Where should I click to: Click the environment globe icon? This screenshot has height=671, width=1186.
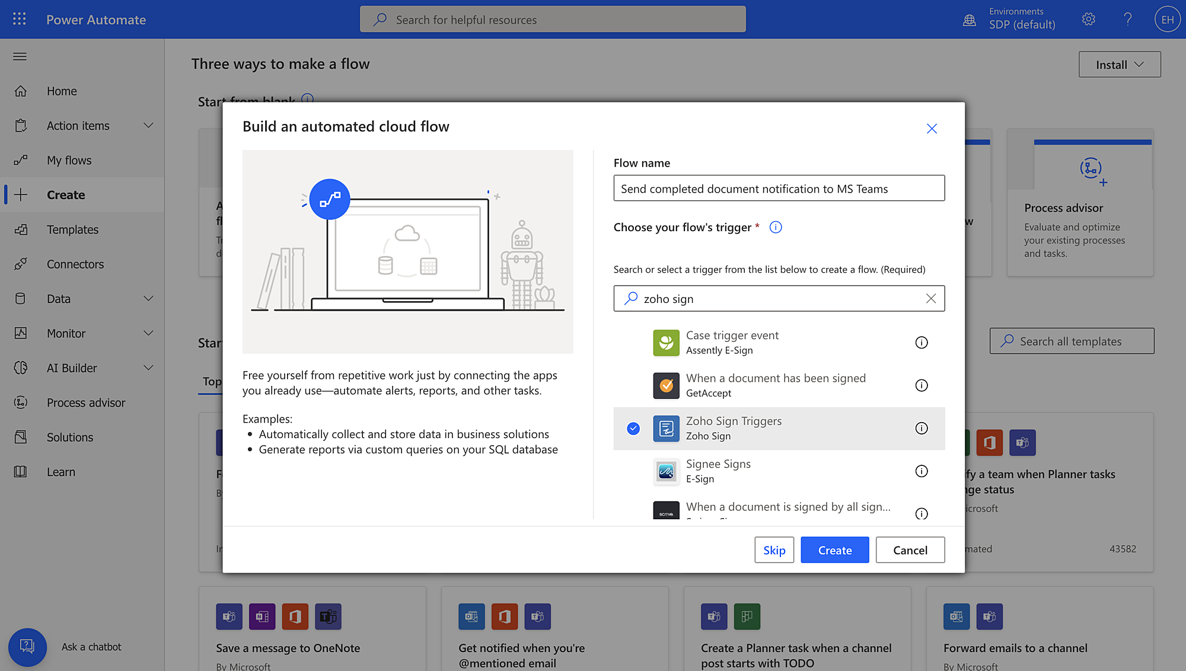click(x=970, y=20)
